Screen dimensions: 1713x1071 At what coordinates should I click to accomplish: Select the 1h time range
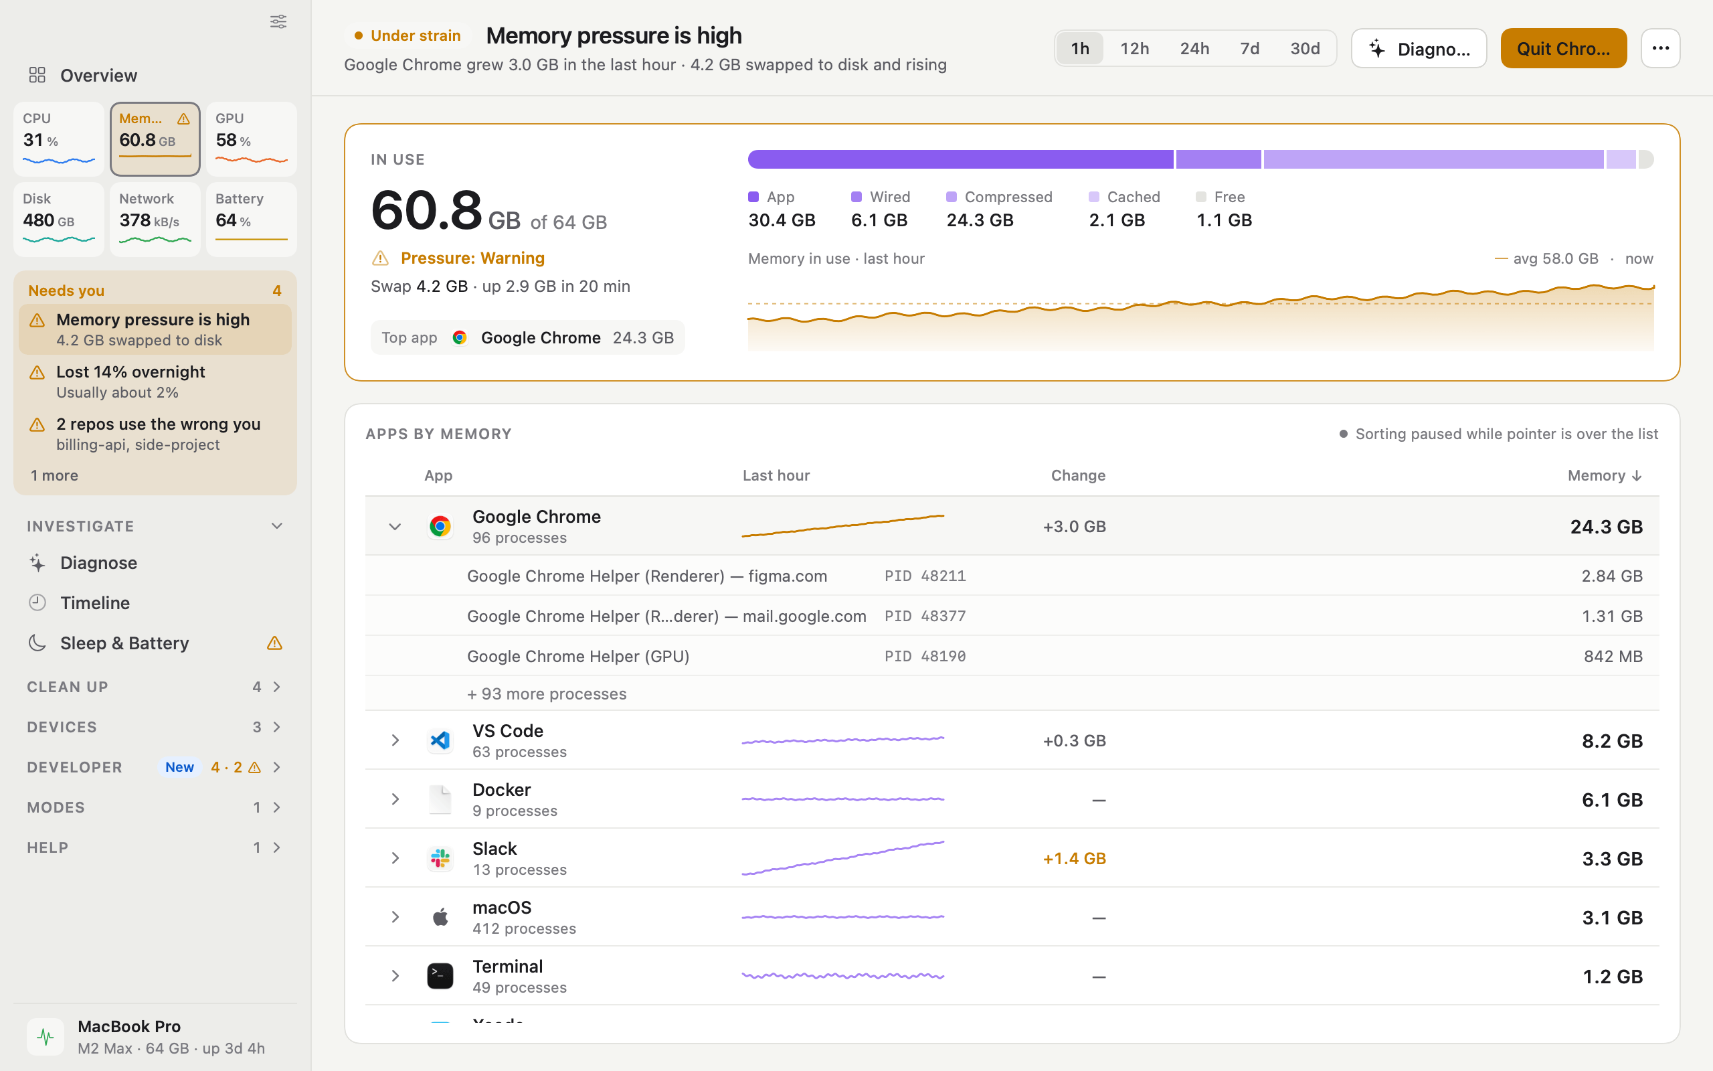1080,48
